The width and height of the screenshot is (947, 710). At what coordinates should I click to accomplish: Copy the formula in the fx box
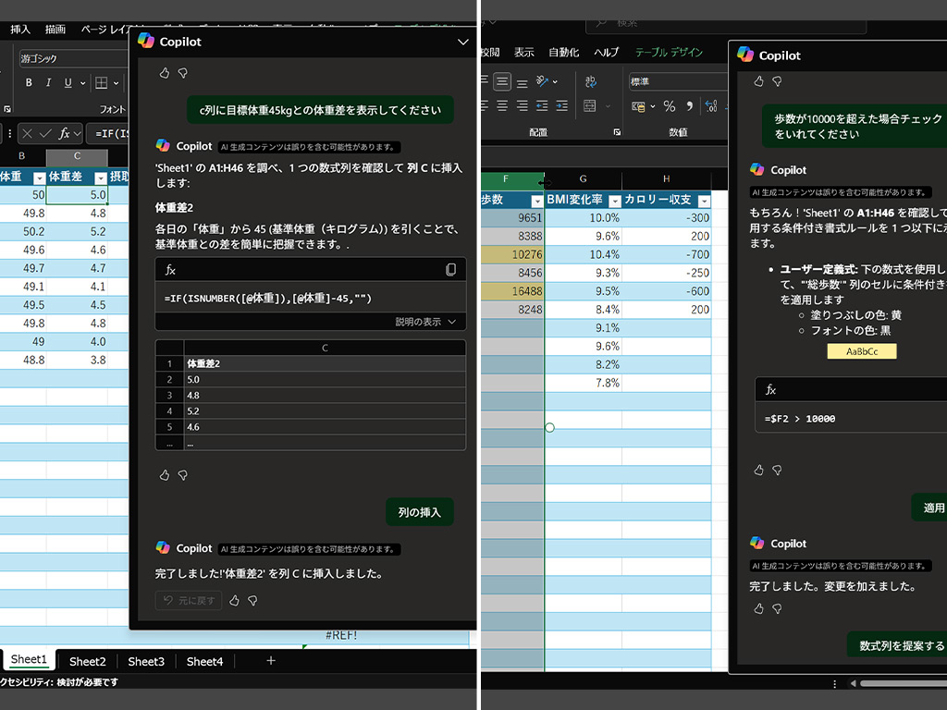(x=450, y=270)
